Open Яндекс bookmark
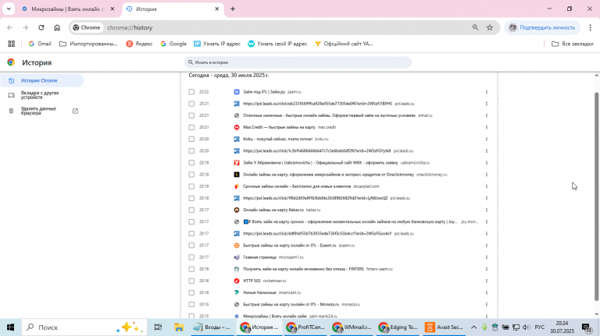 tap(139, 44)
